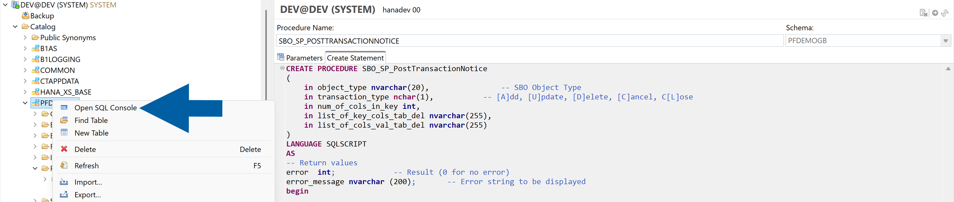Viewport: 954px width, 202px height.
Task: Expand the B1AS catalog node
Action: coord(25,48)
